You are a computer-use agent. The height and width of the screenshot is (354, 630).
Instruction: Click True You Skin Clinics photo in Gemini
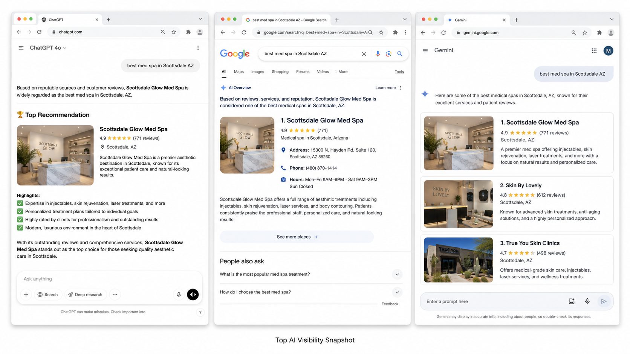458,260
